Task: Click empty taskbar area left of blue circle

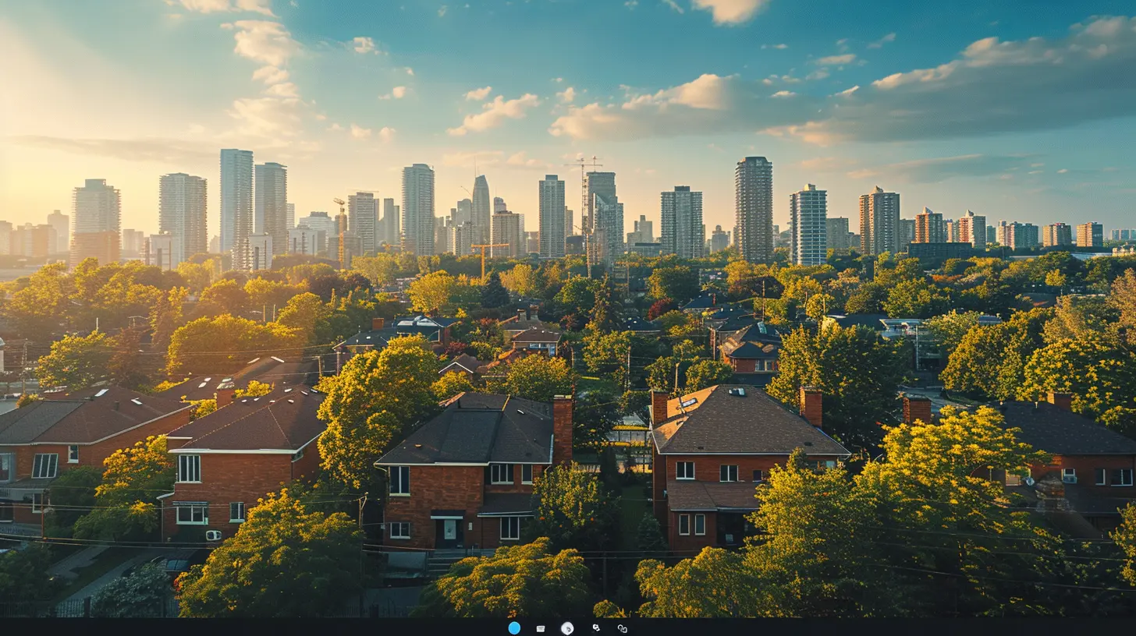Action: click(312, 627)
